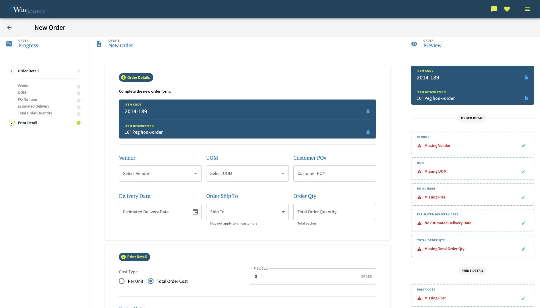Image resolution: width=540 pixels, height=308 pixels.
Task: Open the Ship To dropdown
Action: click(247, 212)
